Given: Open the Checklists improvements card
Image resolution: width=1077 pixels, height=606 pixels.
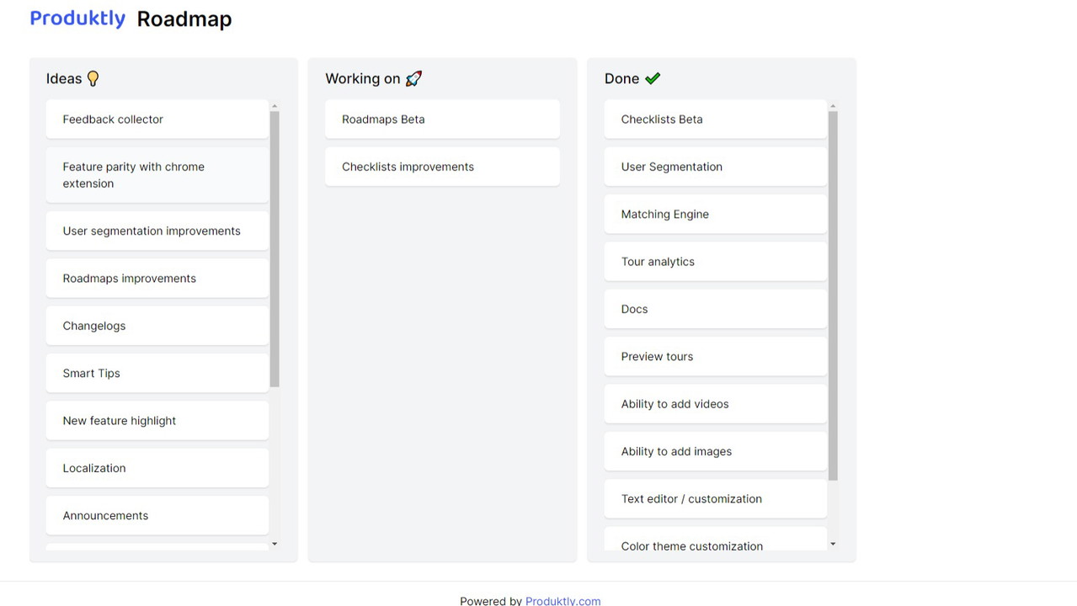Looking at the screenshot, I should click(x=442, y=167).
